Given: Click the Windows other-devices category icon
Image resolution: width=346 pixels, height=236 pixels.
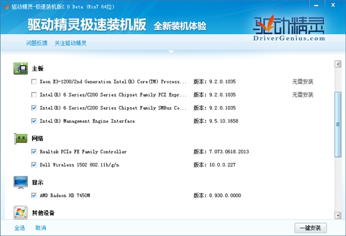Looking at the screenshot, I should [21, 212].
